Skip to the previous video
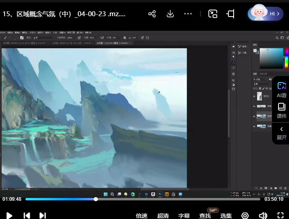The width and height of the screenshot is (289, 219). pyautogui.click(x=27, y=215)
